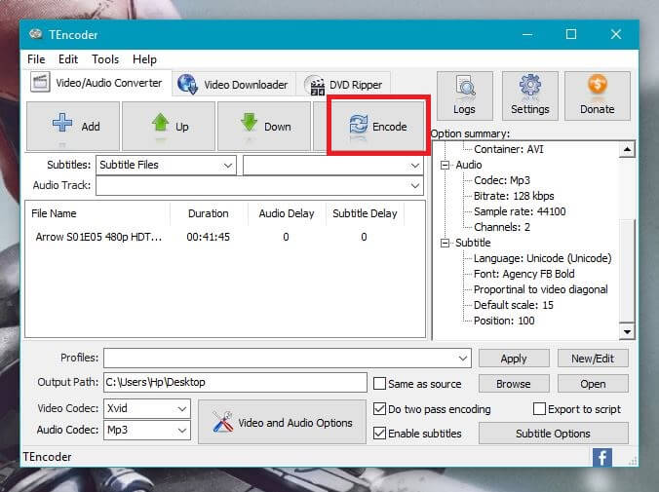Collapse the Subtitle tree node
Image resolution: width=659 pixels, height=492 pixels.
click(x=445, y=243)
